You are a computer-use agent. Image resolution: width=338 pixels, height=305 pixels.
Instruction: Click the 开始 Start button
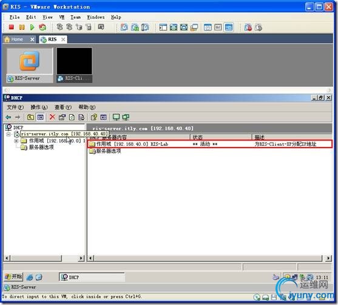pyautogui.click(x=13, y=276)
